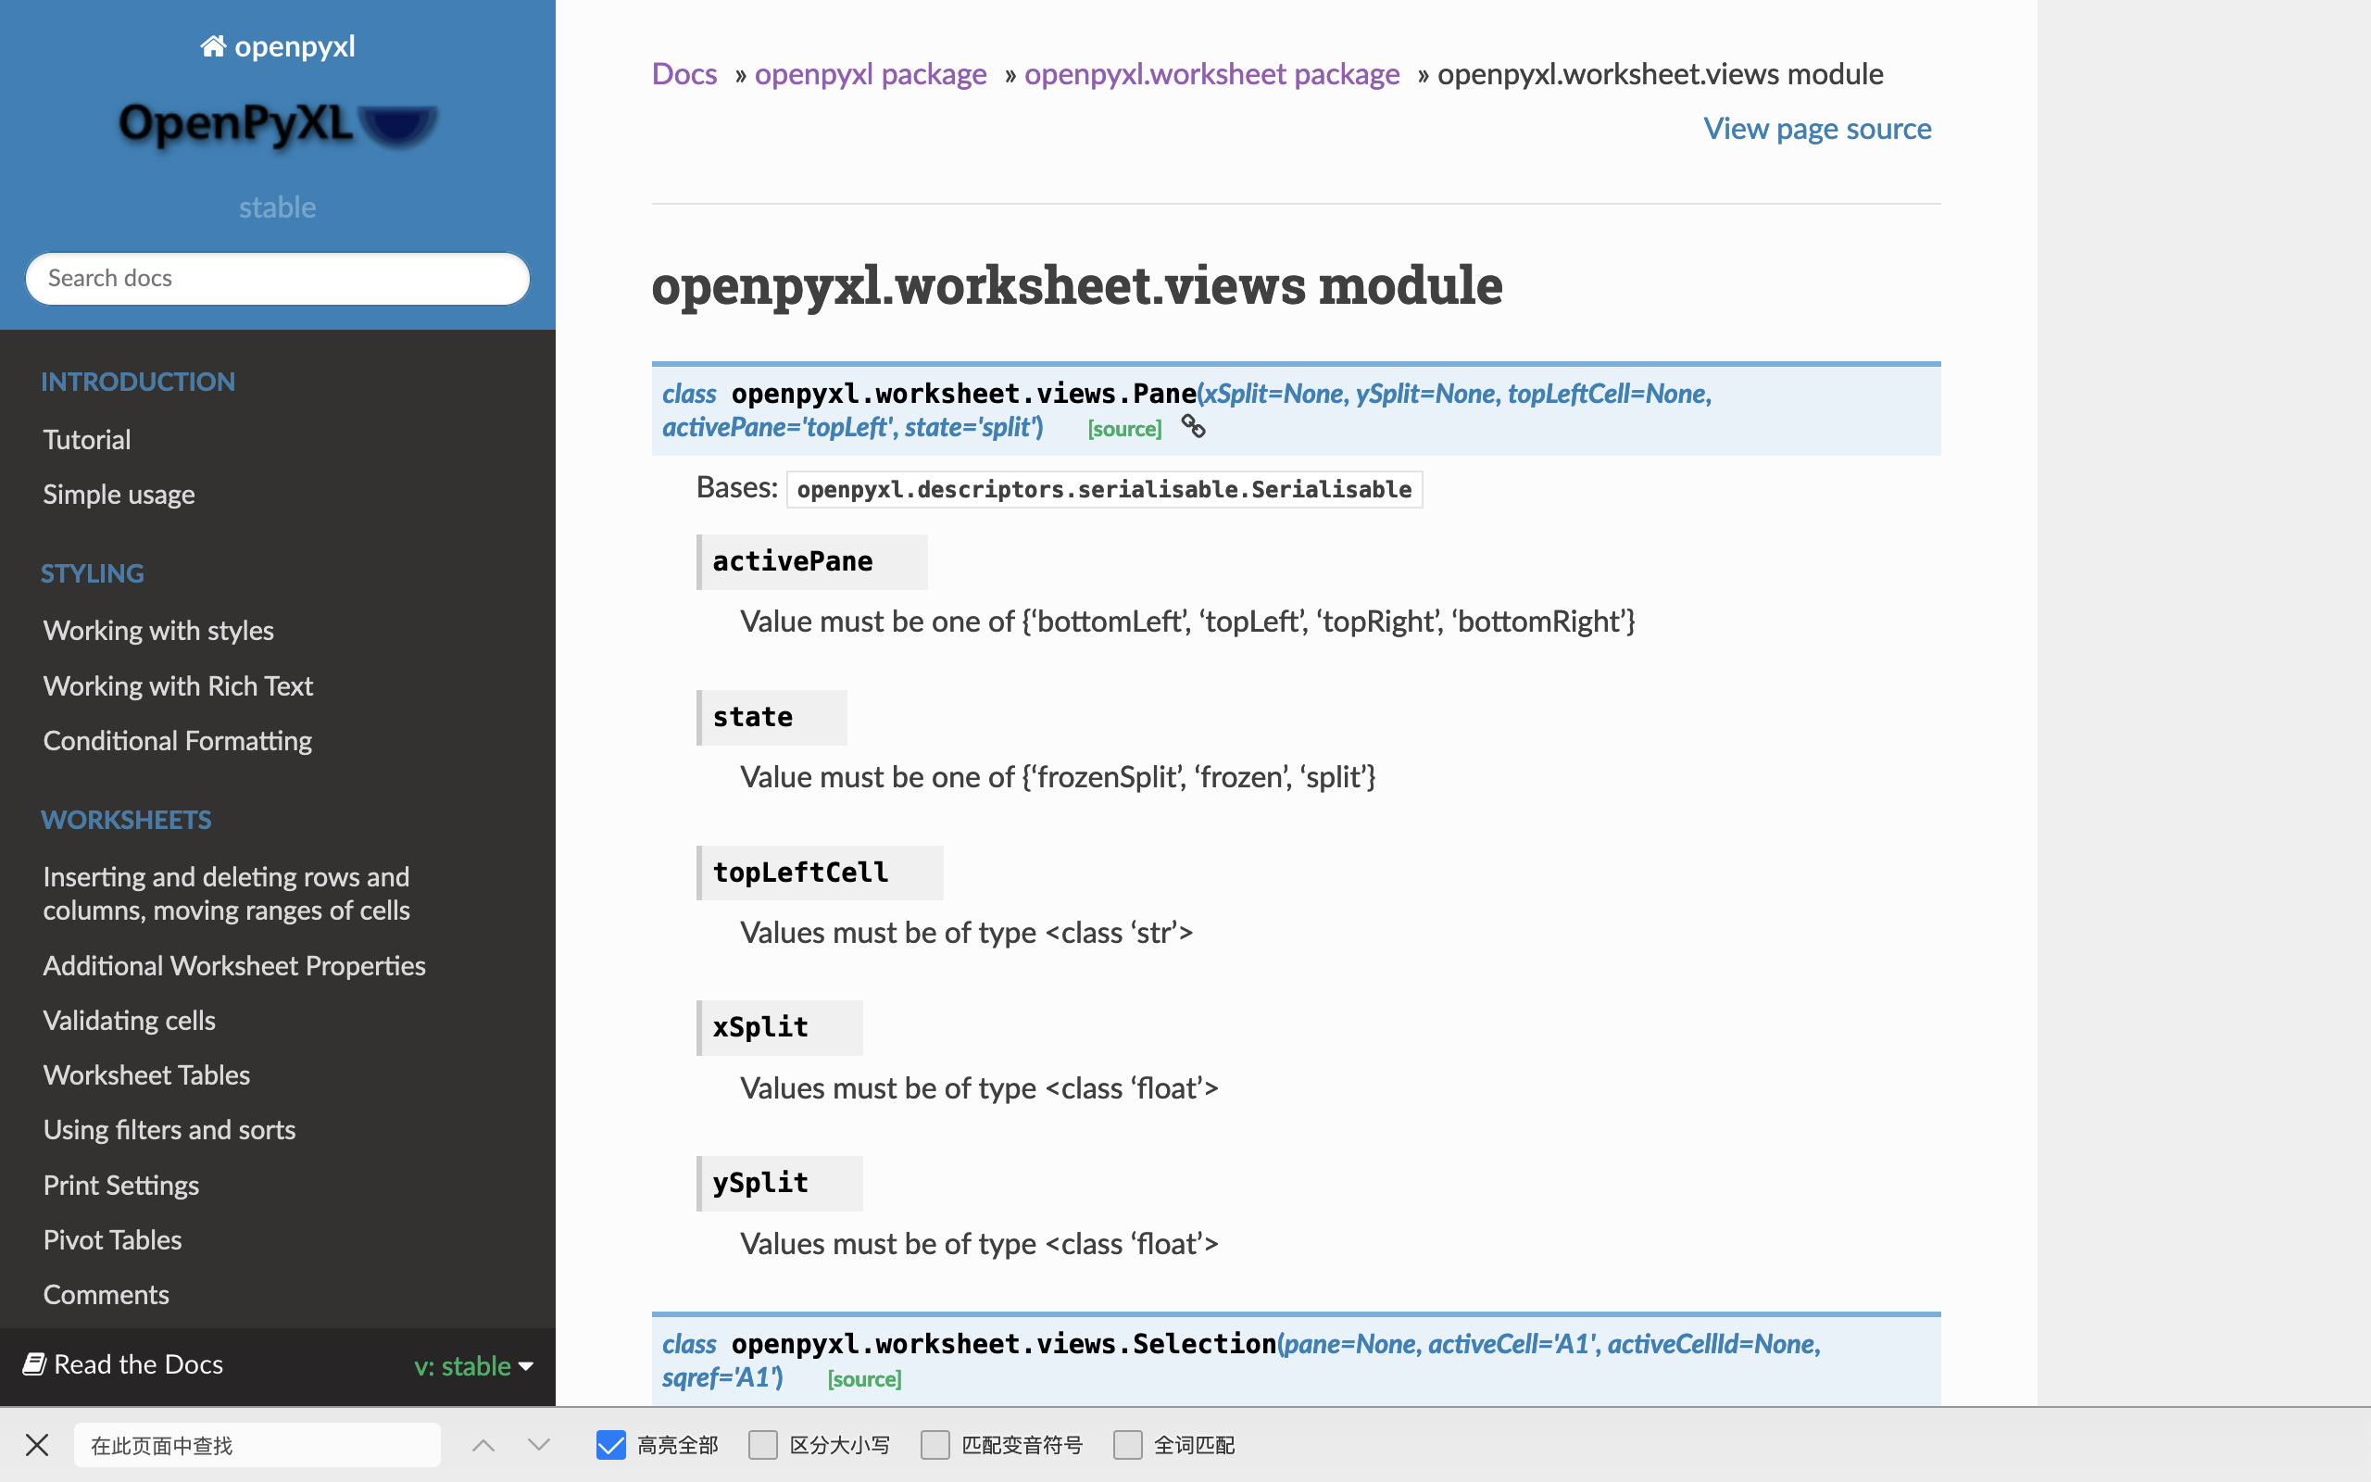Click the openpyxl.worksheet package breadcrumb

point(1212,71)
